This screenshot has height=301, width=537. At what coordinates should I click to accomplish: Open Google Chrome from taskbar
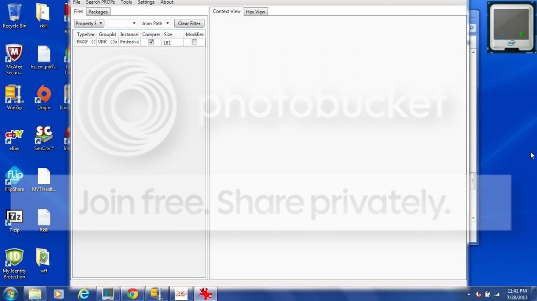(132, 294)
